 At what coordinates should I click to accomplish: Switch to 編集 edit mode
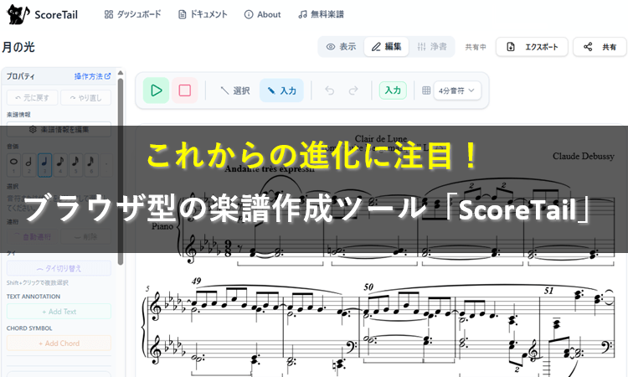(386, 47)
